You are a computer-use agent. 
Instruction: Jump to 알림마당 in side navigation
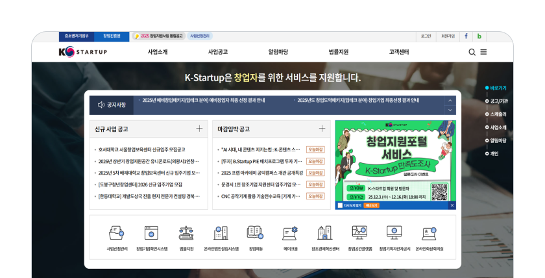pos(496,140)
